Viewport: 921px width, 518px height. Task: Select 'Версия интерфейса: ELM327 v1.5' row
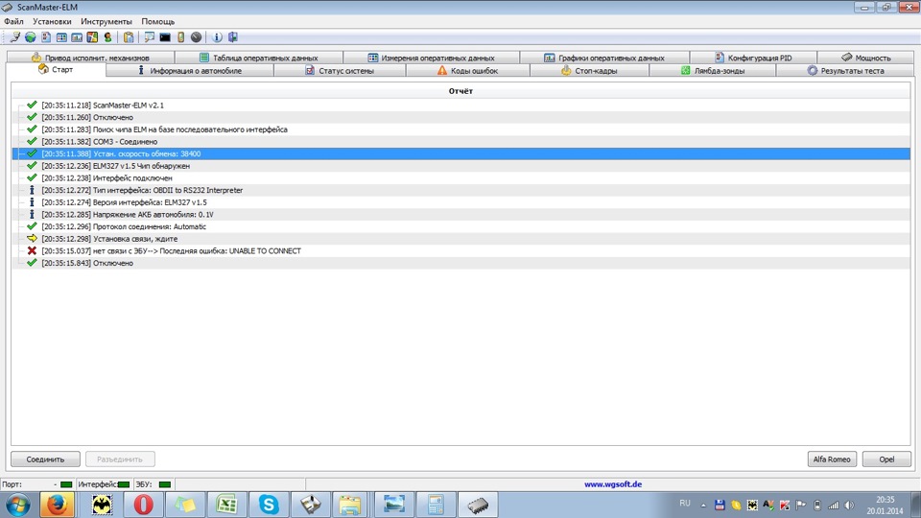pyautogui.click(x=461, y=202)
